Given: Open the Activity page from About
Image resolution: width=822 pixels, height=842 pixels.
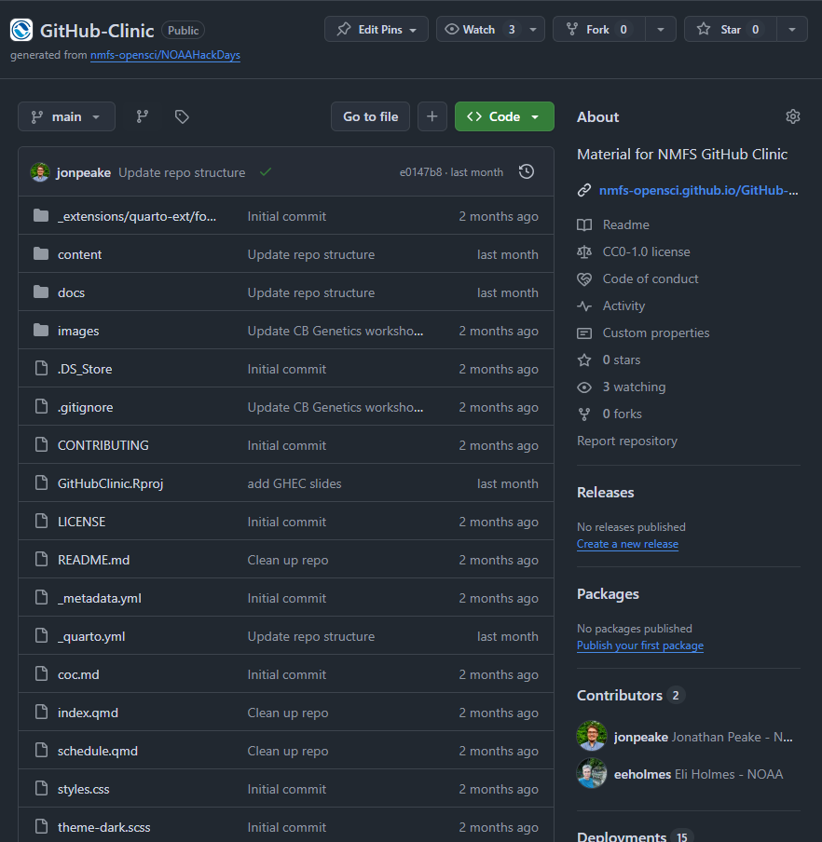Looking at the screenshot, I should (x=623, y=306).
